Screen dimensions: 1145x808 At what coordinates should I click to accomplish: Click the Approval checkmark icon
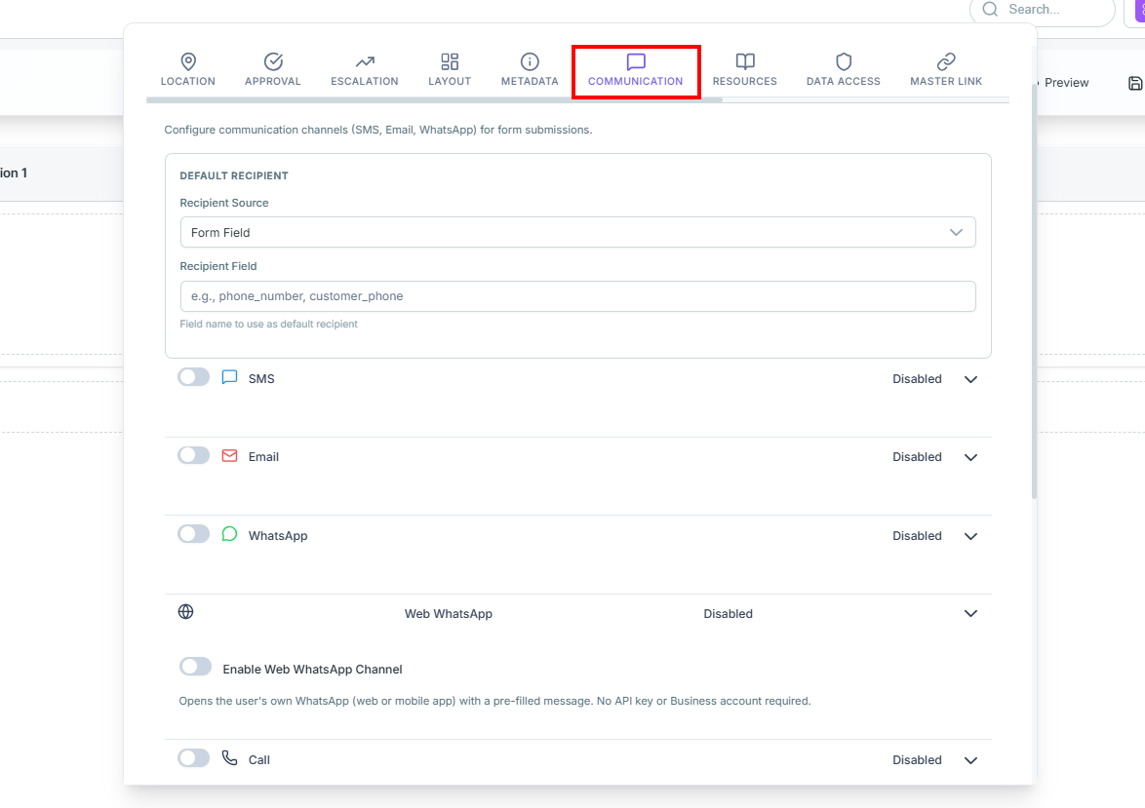coord(273,61)
